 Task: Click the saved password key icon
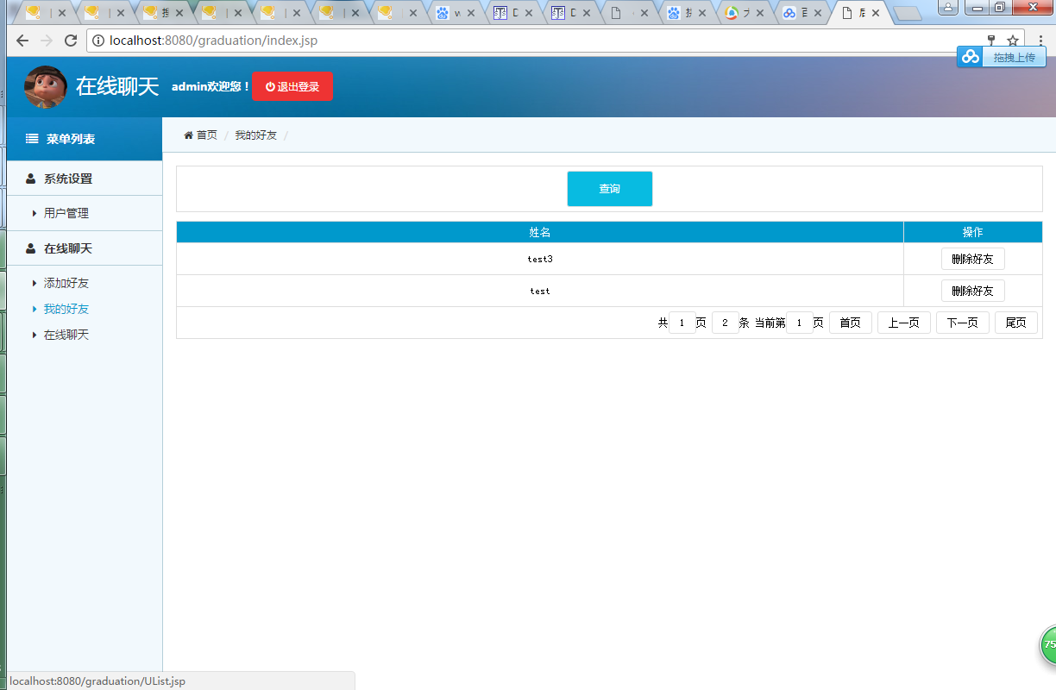[x=991, y=41]
